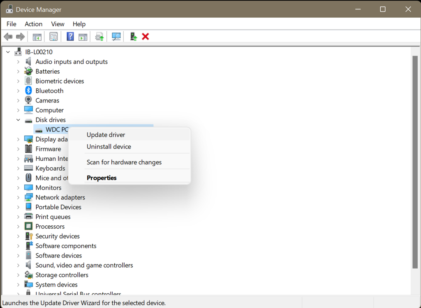This screenshot has width=421, height=308.
Task: Select the Cameras label
Action: pyautogui.click(x=47, y=100)
